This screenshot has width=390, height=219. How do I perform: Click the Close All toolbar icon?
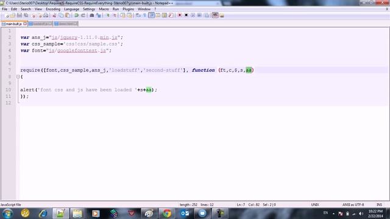pyautogui.click(x=39, y=15)
